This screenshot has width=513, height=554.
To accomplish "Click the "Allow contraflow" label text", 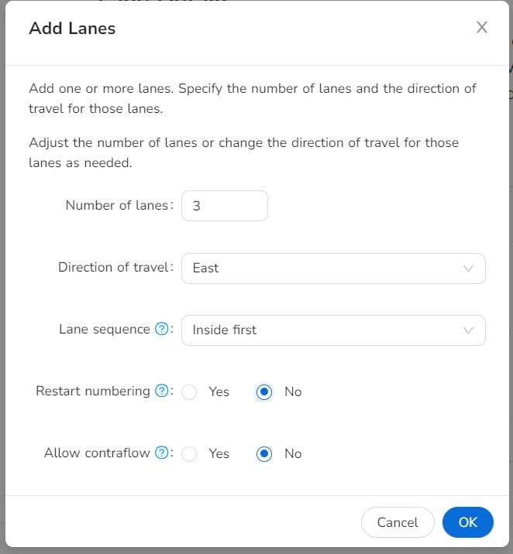I will (x=97, y=453).
